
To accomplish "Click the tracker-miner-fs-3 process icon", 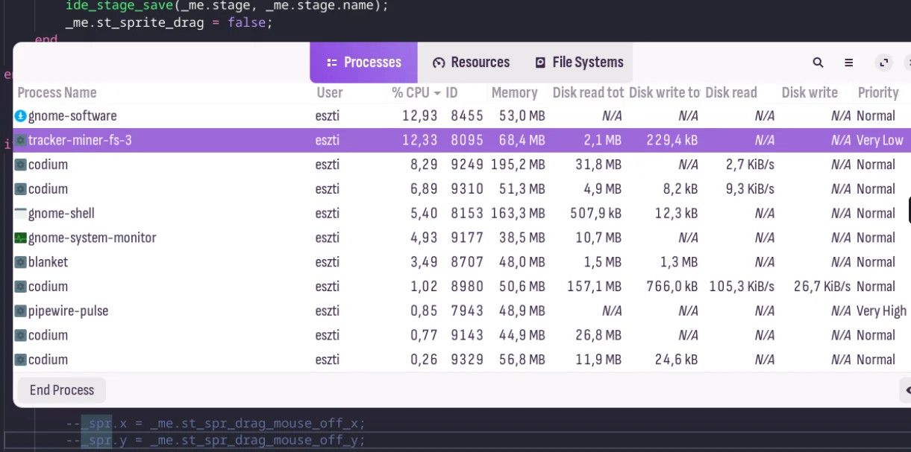I will pos(21,140).
